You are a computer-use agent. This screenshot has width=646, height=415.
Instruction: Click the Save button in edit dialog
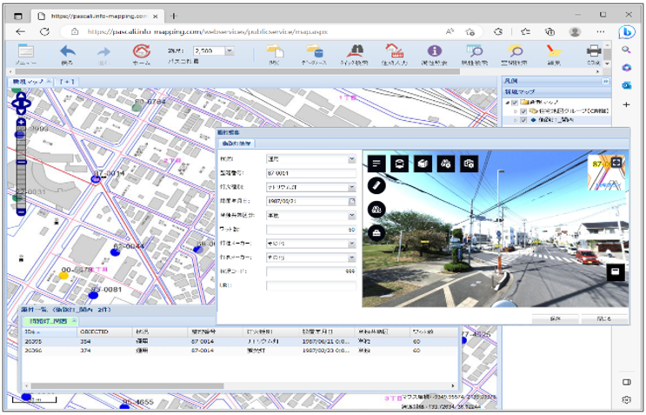point(554,318)
